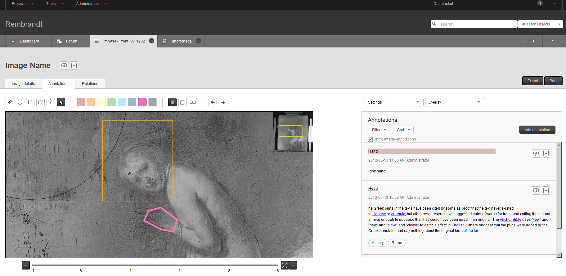Switch to Relations tab
The width and height of the screenshot is (566, 276).
click(90, 84)
